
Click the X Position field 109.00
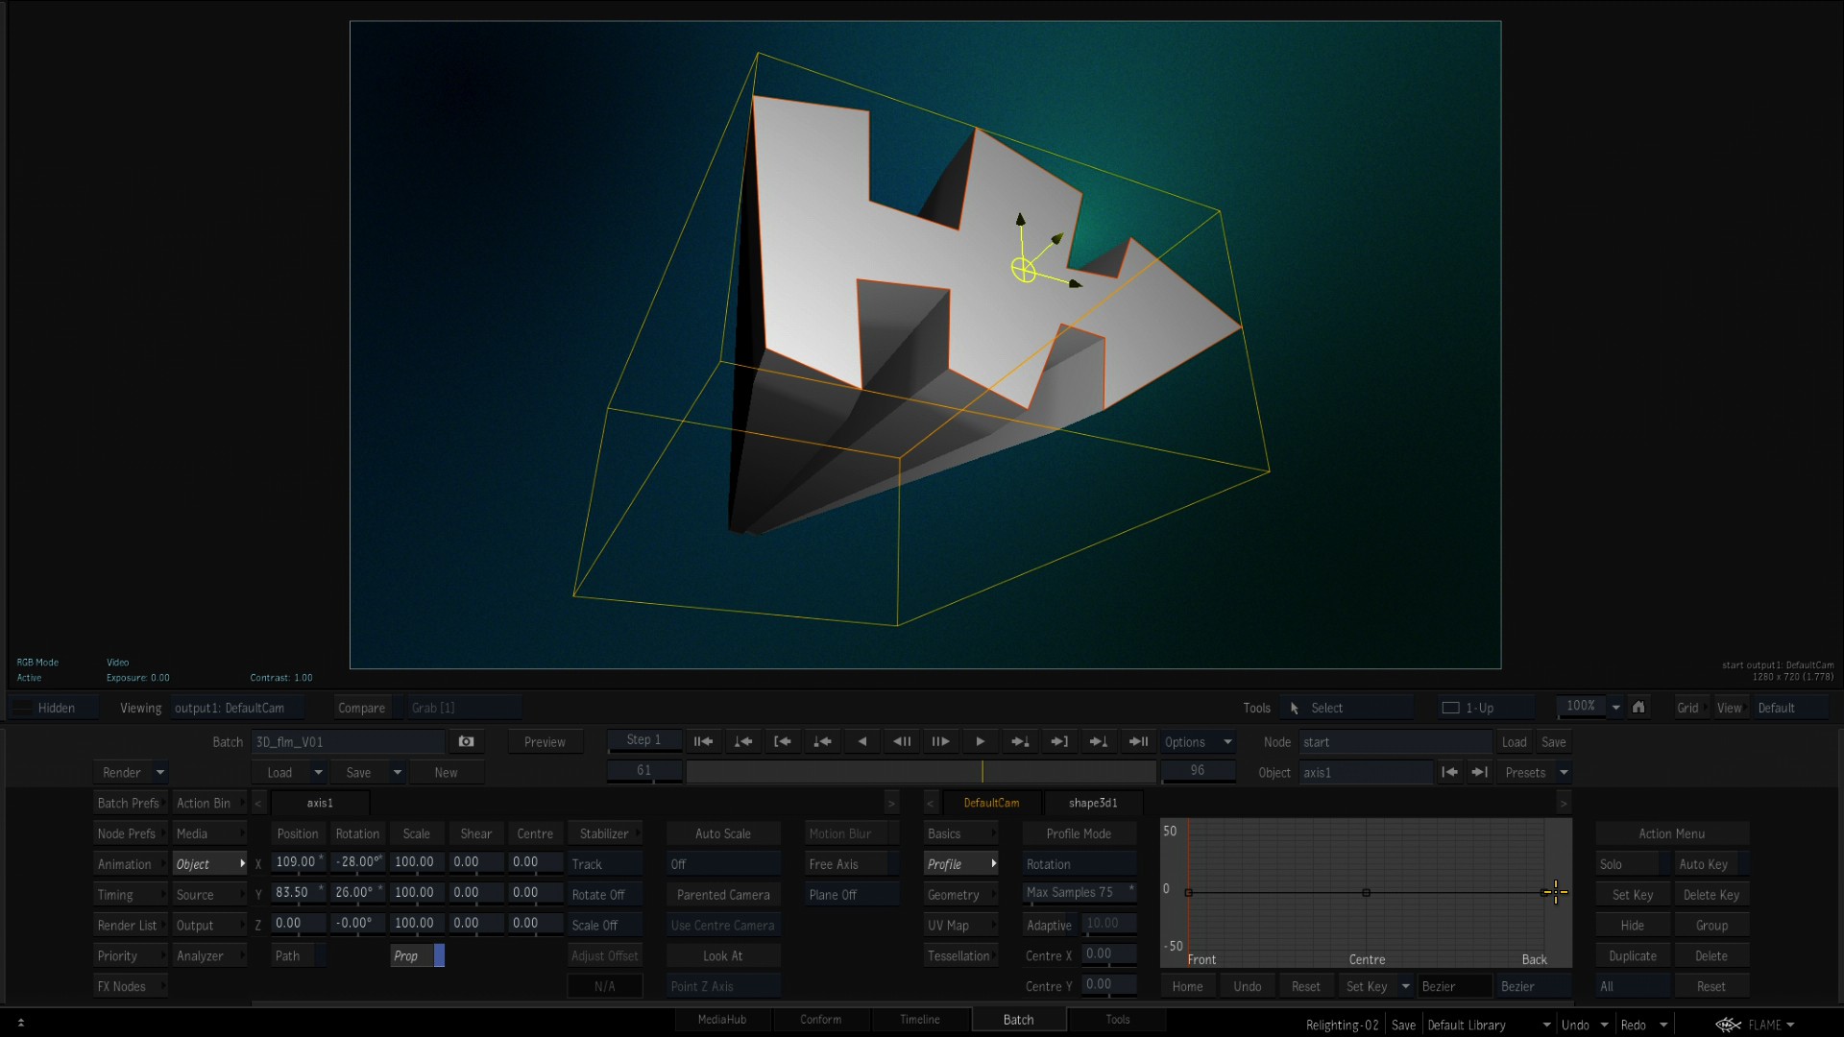pyautogui.click(x=299, y=861)
